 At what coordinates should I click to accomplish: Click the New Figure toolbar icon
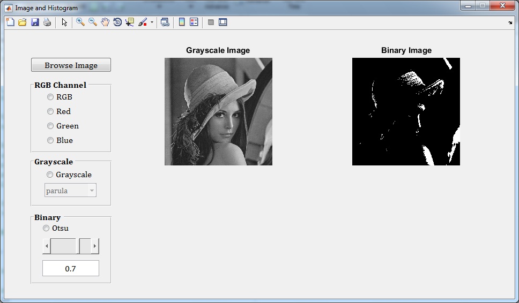click(x=10, y=22)
